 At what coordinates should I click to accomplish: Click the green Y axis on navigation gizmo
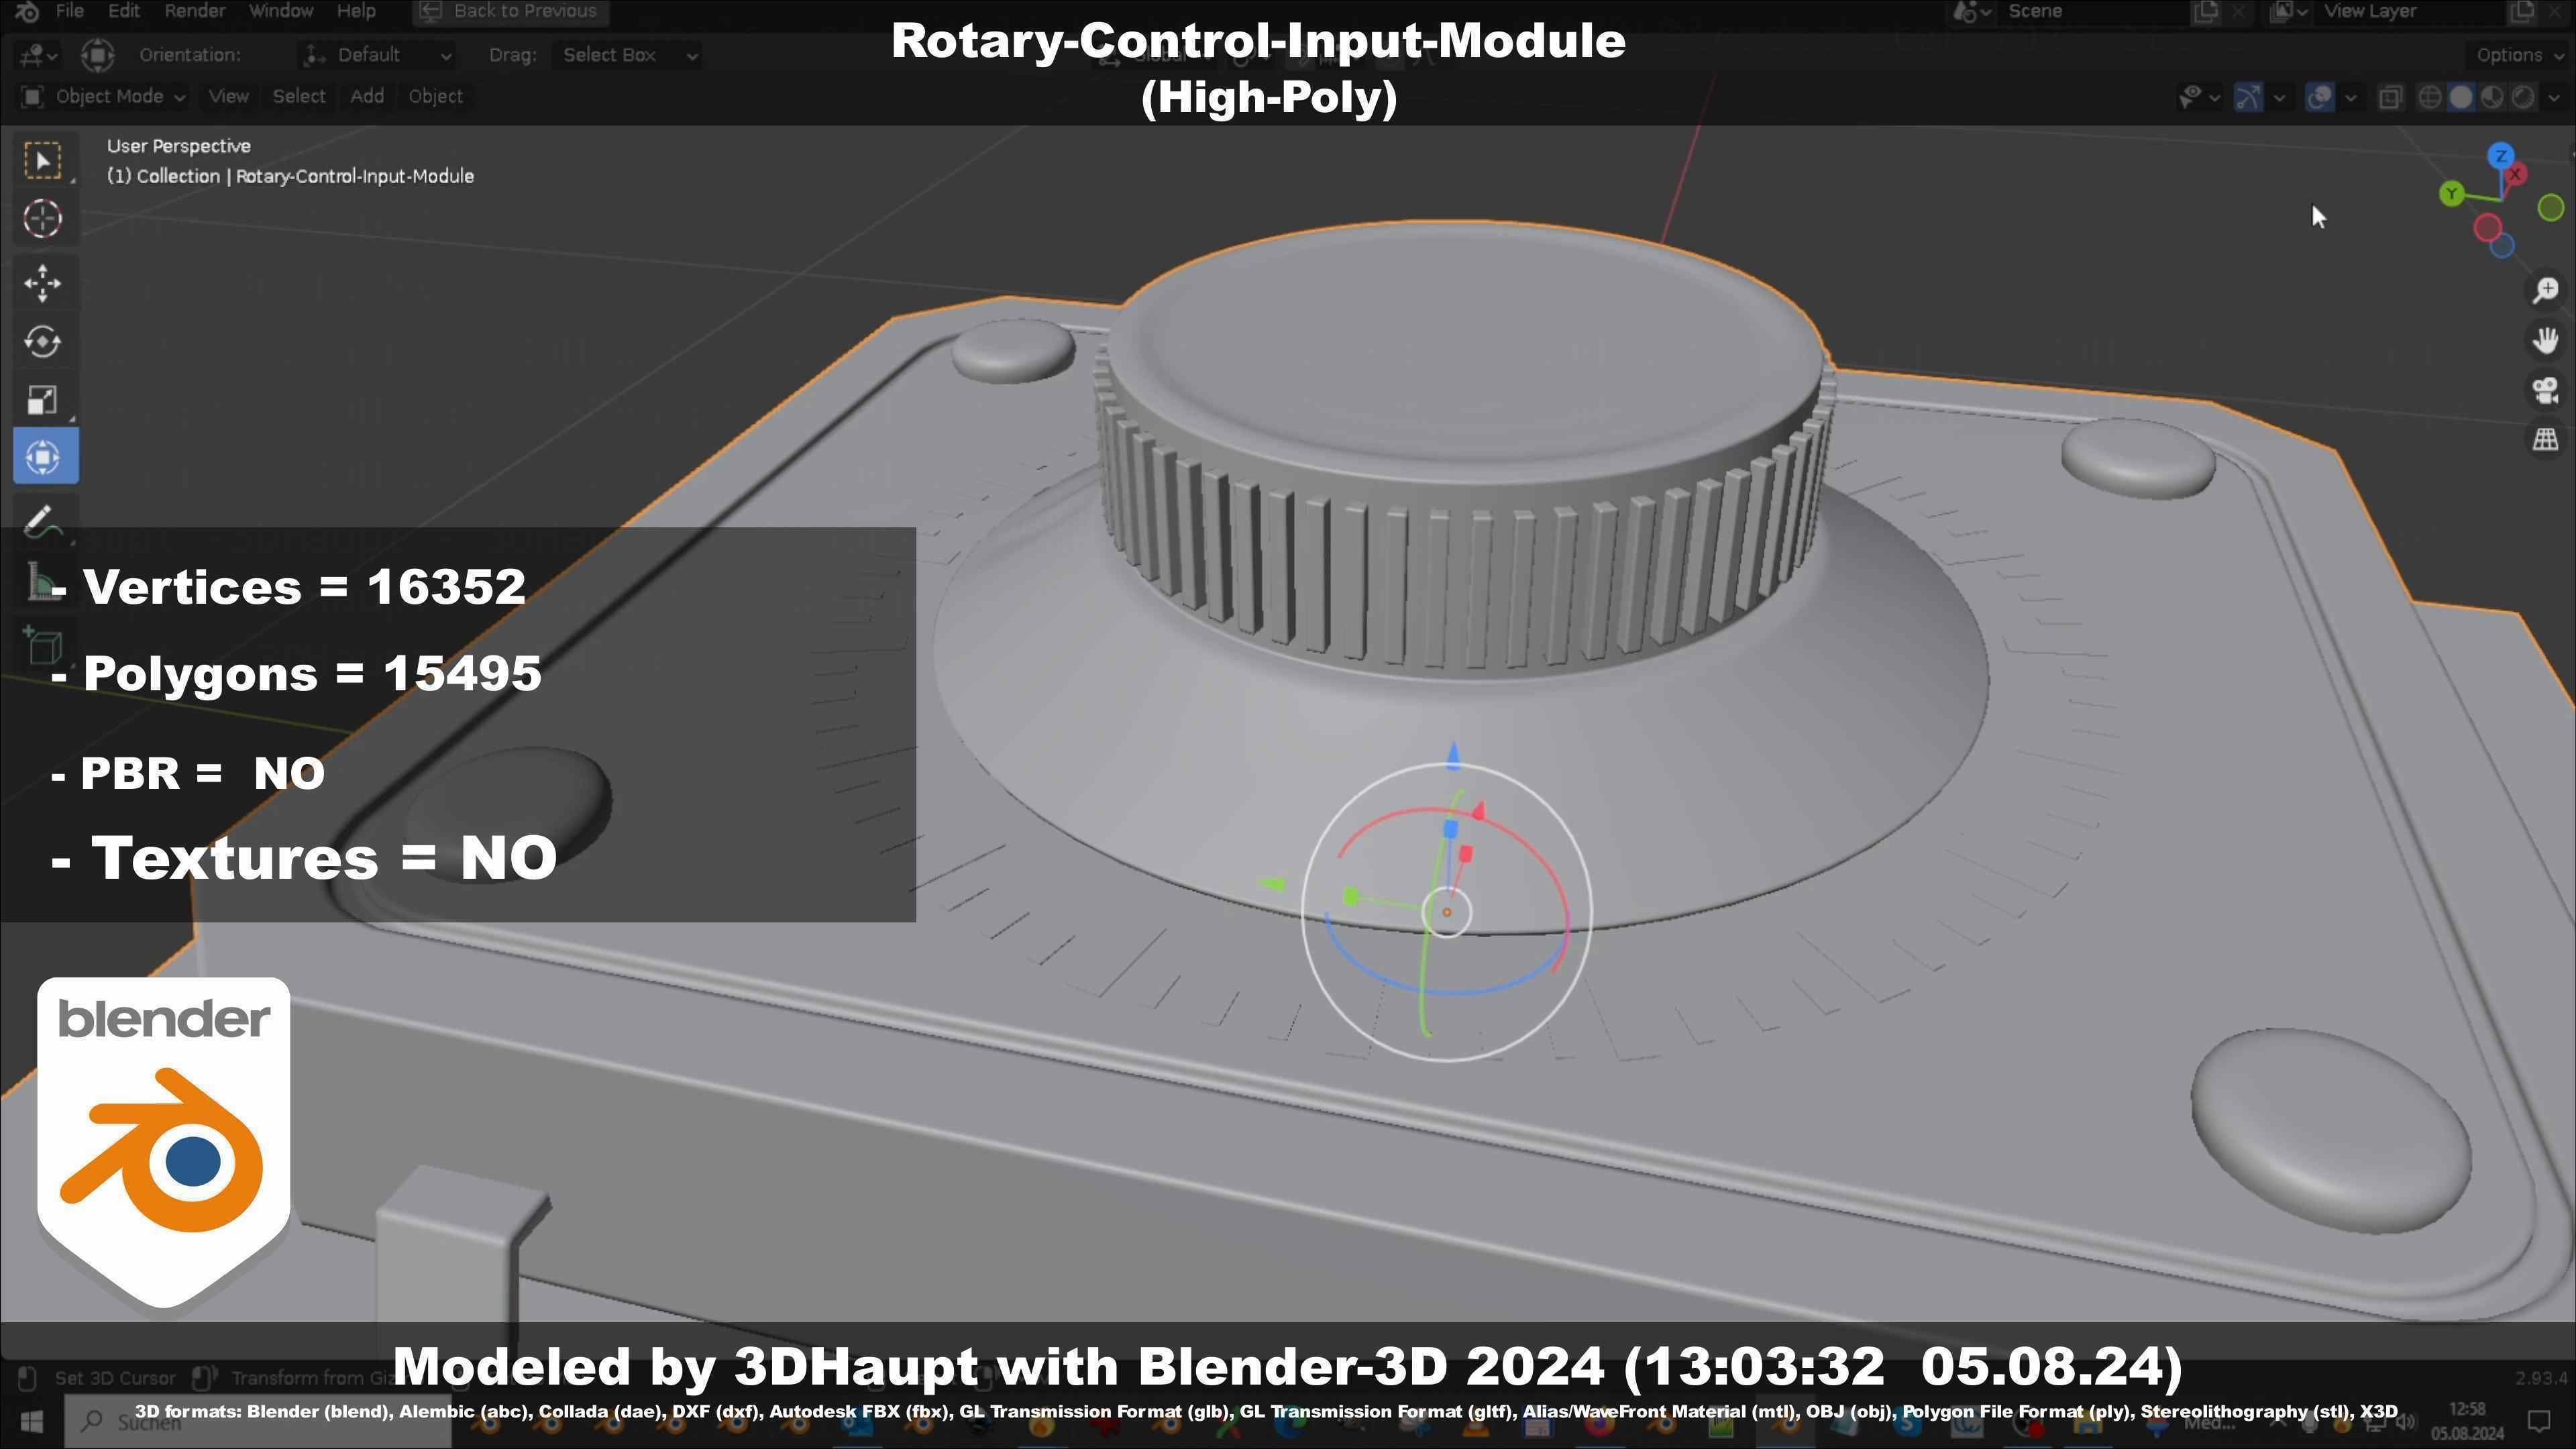pos(2451,194)
